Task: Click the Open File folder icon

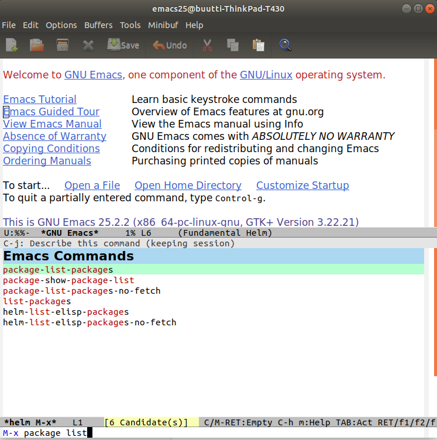Action: [x=37, y=45]
